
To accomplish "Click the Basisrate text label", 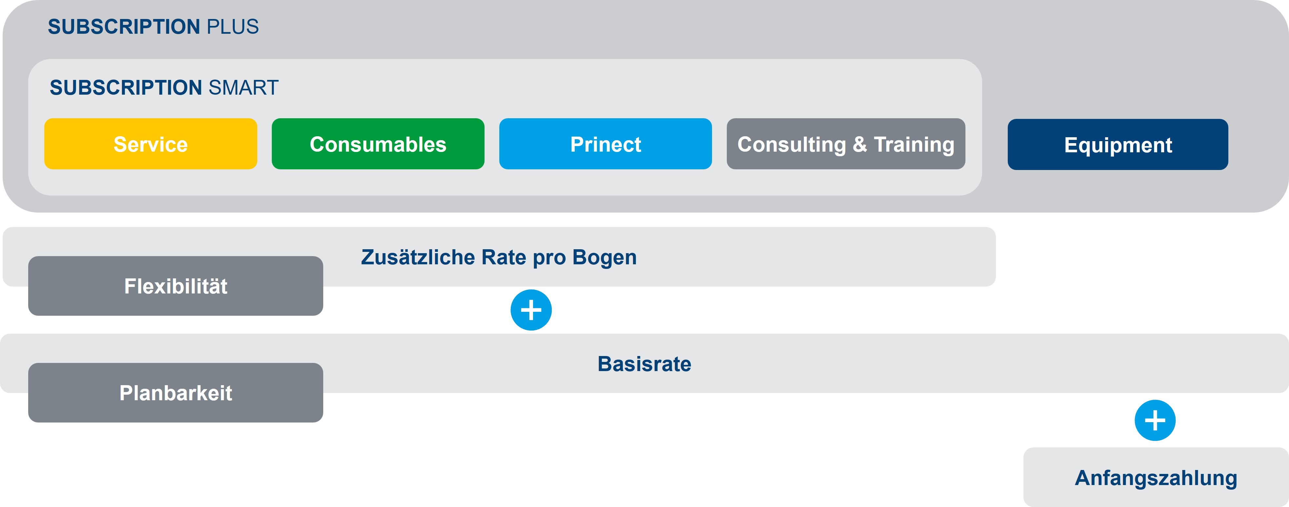I will pyautogui.click(x=644, y=364).
